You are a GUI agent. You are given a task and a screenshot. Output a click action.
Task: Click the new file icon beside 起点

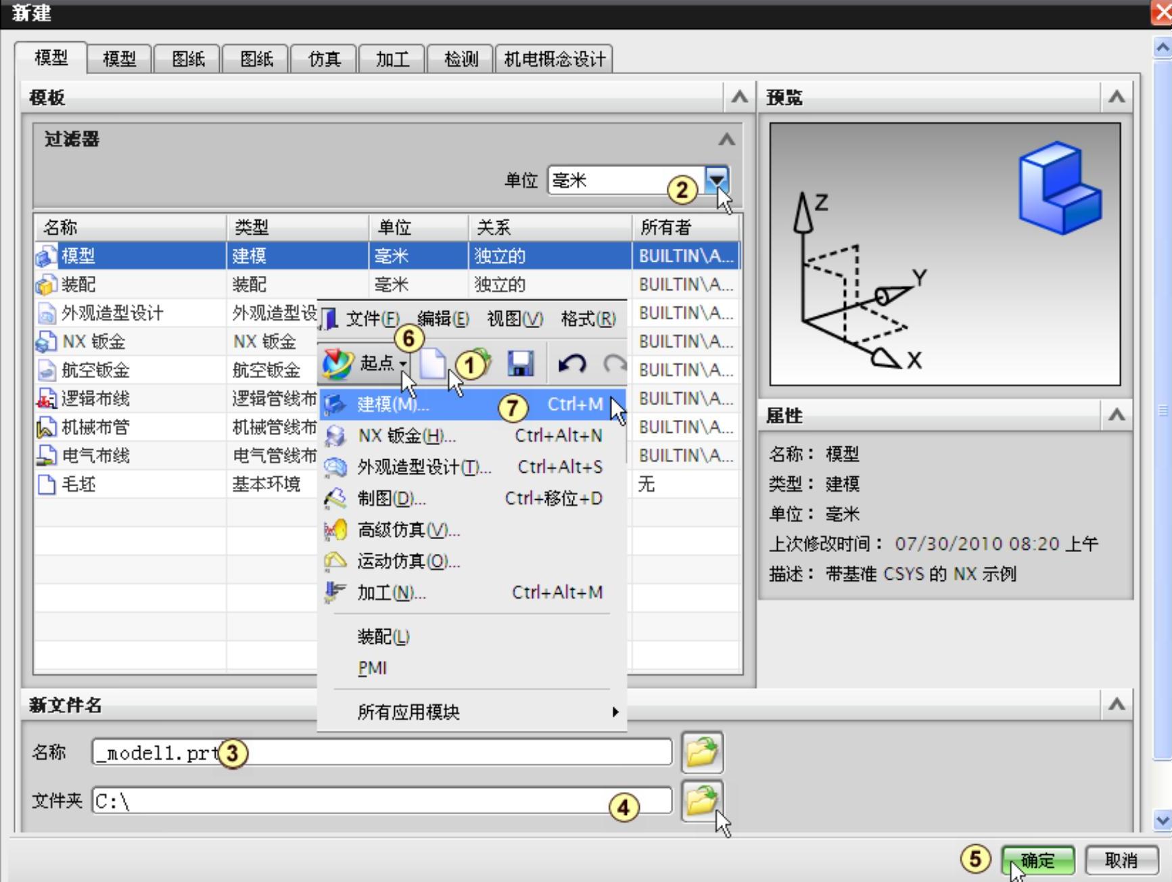coord(432,364)
